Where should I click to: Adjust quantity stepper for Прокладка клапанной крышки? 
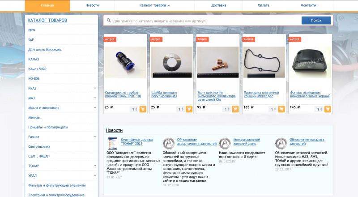coord(275,109)
